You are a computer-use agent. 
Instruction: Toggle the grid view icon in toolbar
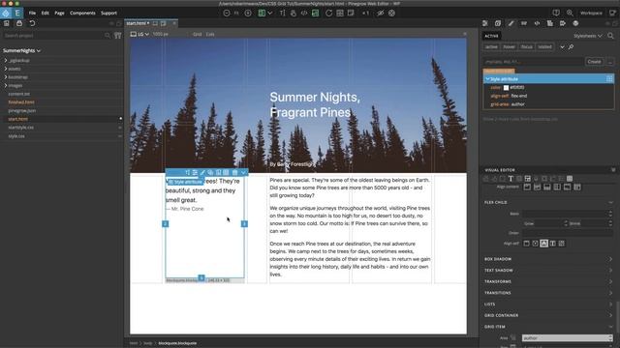pos(340,13)
